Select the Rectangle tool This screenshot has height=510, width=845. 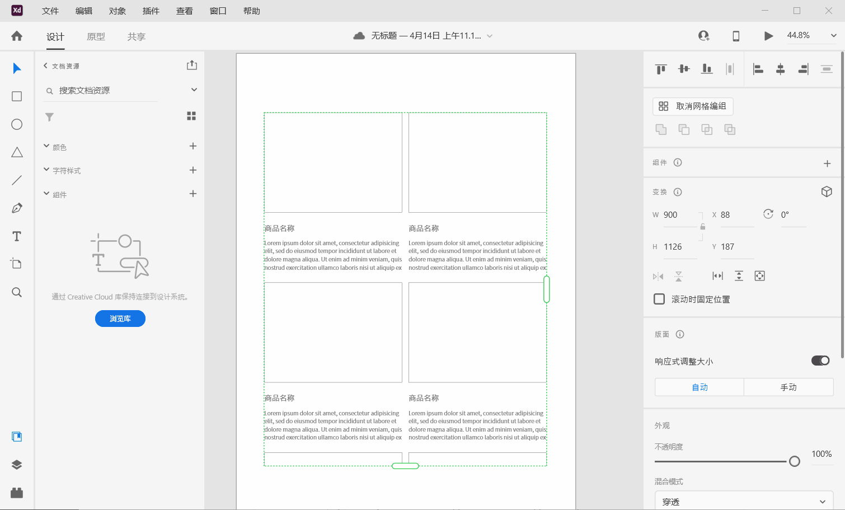pos(16,96)
